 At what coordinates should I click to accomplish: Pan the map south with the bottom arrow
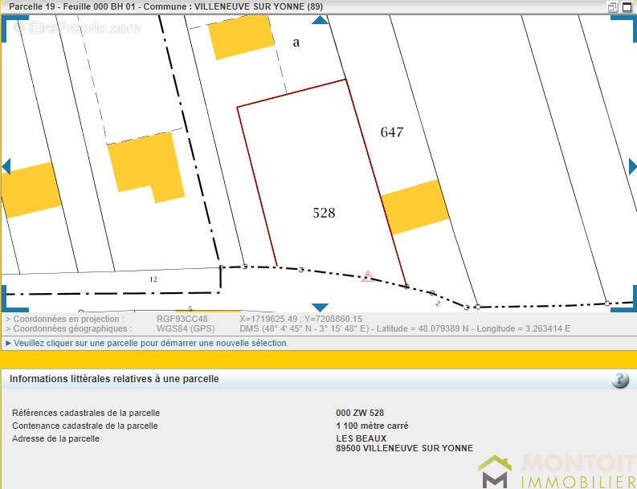point(321,308)
